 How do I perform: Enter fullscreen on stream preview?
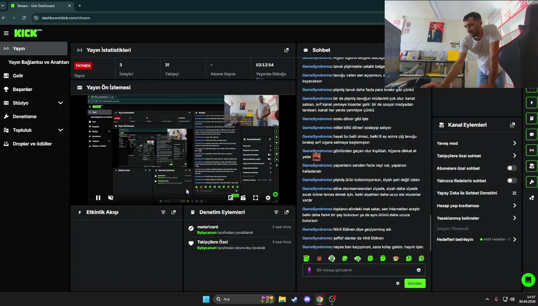click(255, 198)
